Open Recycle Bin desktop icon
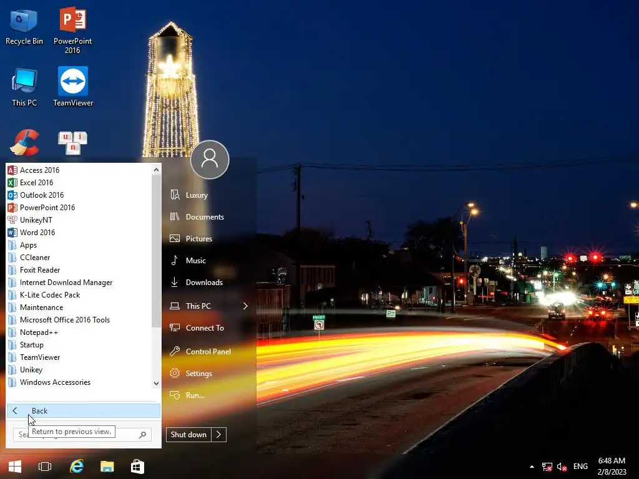The height and width of the screenshot is (479, 639). click(x=24, y=27)
